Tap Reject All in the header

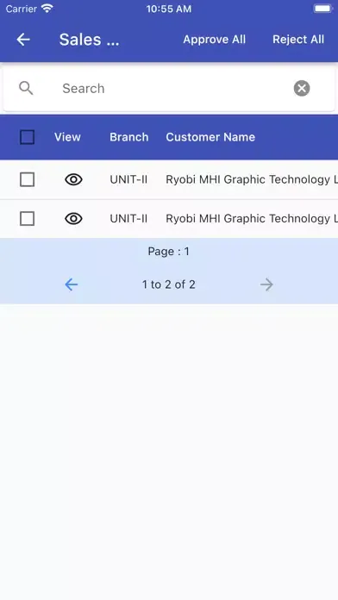coord(298,40)
